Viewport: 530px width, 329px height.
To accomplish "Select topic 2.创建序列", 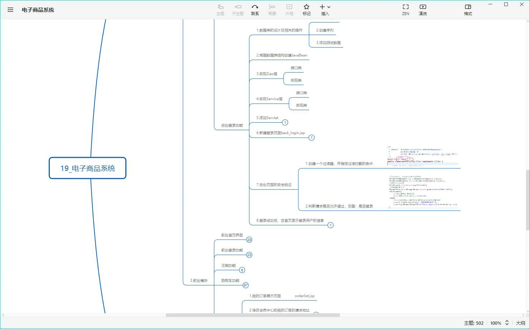I will point(325,30).
